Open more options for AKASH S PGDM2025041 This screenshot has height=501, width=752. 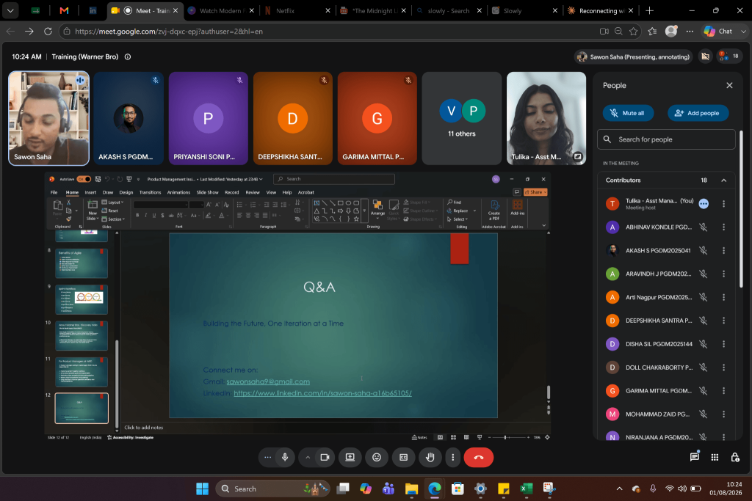coord(723,251)
